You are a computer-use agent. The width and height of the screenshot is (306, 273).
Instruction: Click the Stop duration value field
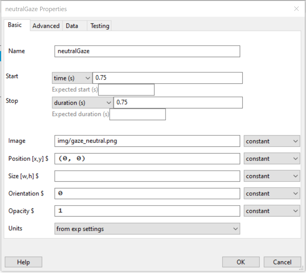(x=178, y=103)
